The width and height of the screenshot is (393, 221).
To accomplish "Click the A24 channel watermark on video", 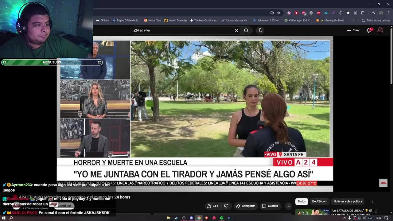I will click(x=383, y=183).
